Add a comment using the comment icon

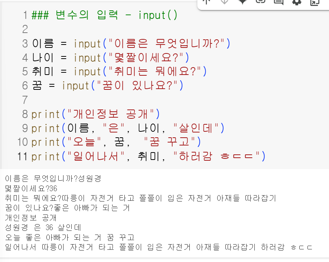[x=278, y=2]
